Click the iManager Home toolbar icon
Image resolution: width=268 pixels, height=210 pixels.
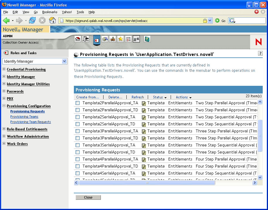pyautogui.click(x=78, y=39)
